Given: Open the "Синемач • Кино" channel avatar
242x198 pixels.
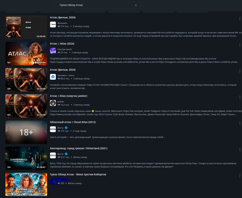Looking at the screenshot, I should click(53, 77).
